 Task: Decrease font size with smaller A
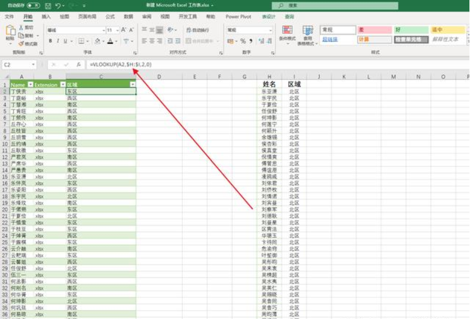[131, 30]
